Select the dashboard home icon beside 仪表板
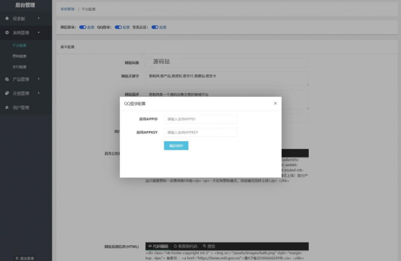The height and width of the screenshot is (261, 401). pyautogui.click(x=7, y=18)
